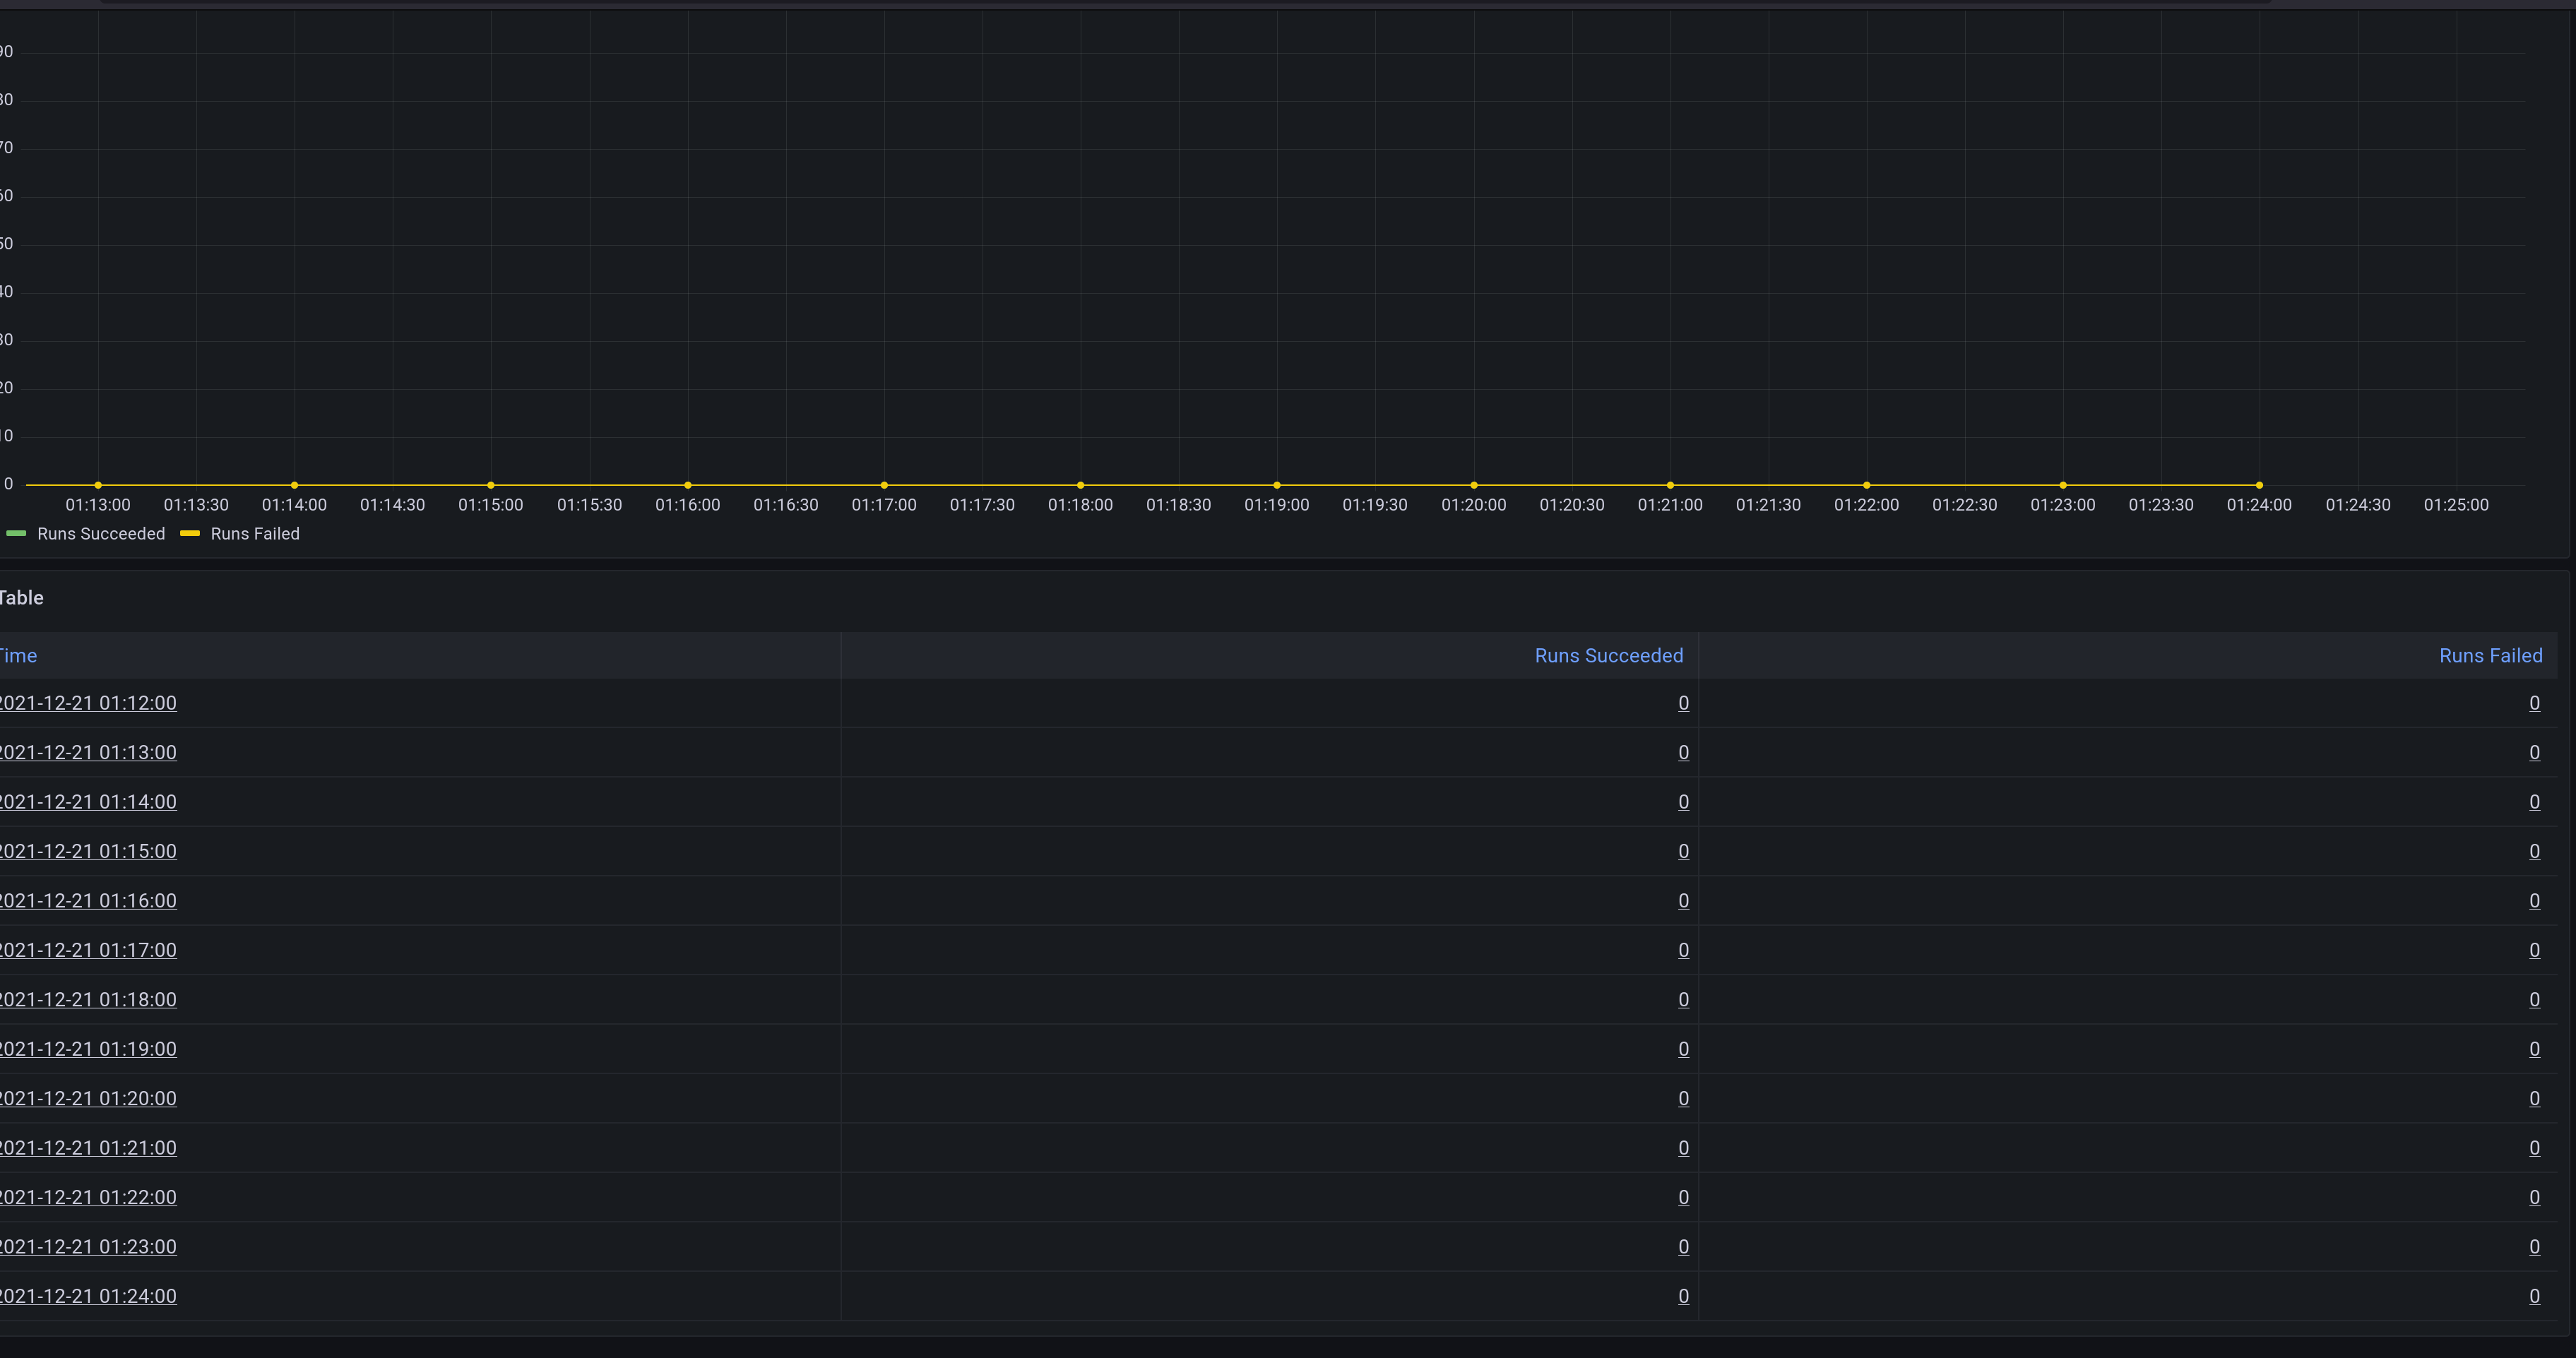Sort table by Runs Succeeded column header

click(1608, 656)
